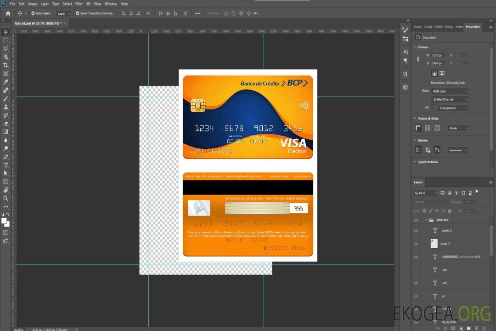This screenshot has height=331, width=496.
Task: Toggle rulers button in Rulers & Grids
Action: click(x=418, y=128)
